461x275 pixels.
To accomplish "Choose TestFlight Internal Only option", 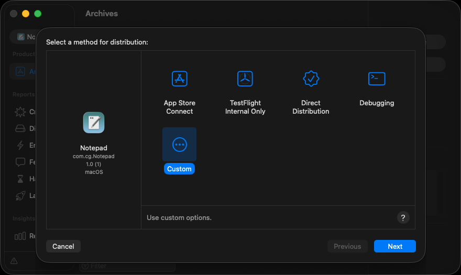I will tap(245, 79).
